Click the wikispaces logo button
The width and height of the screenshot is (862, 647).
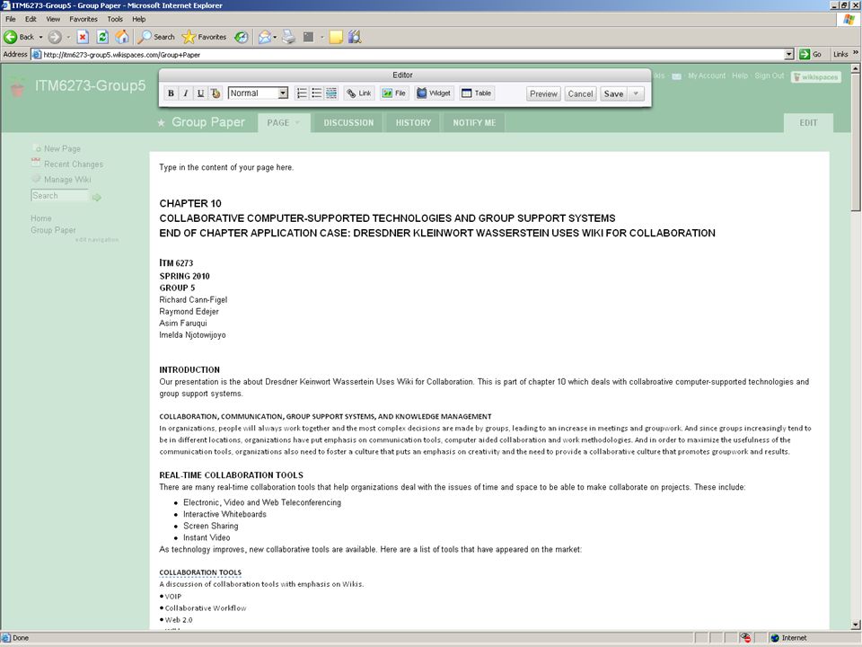point(816,77)
